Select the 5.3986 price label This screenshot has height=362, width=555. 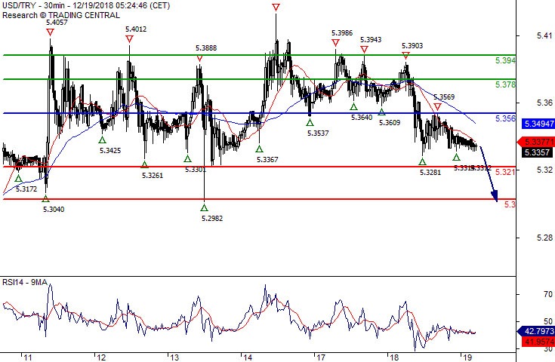(342, 33)
